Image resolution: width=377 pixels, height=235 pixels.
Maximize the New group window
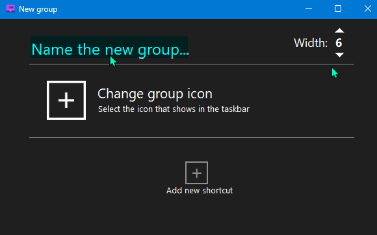[x=338, y=9]
